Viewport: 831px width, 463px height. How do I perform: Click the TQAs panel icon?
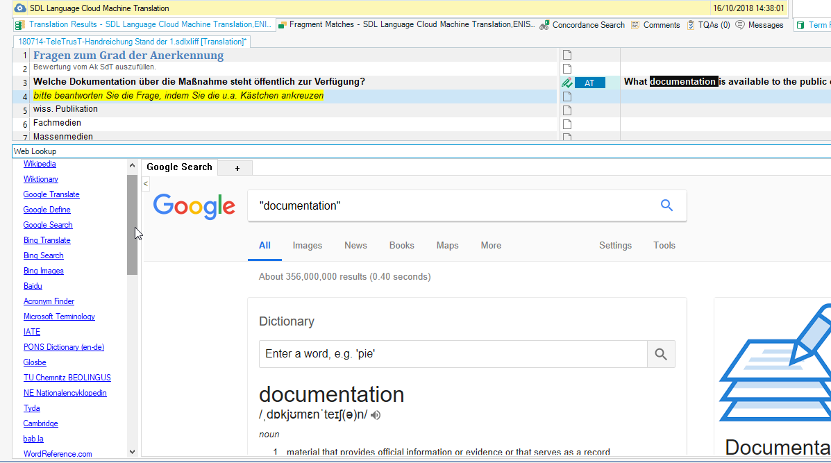coord(691,25)
